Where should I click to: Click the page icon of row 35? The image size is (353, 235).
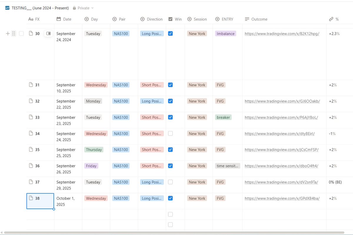pyautogui.click(x=31, y=149)
